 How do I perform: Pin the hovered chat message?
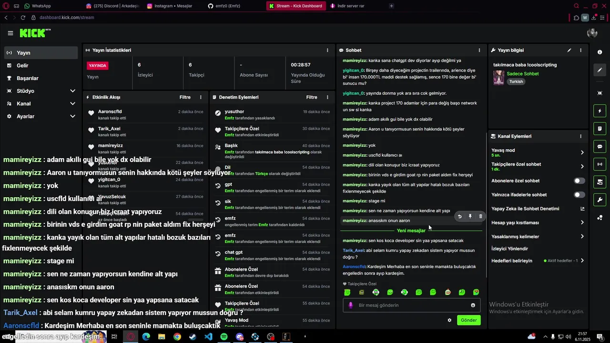[x=470, y=216]
